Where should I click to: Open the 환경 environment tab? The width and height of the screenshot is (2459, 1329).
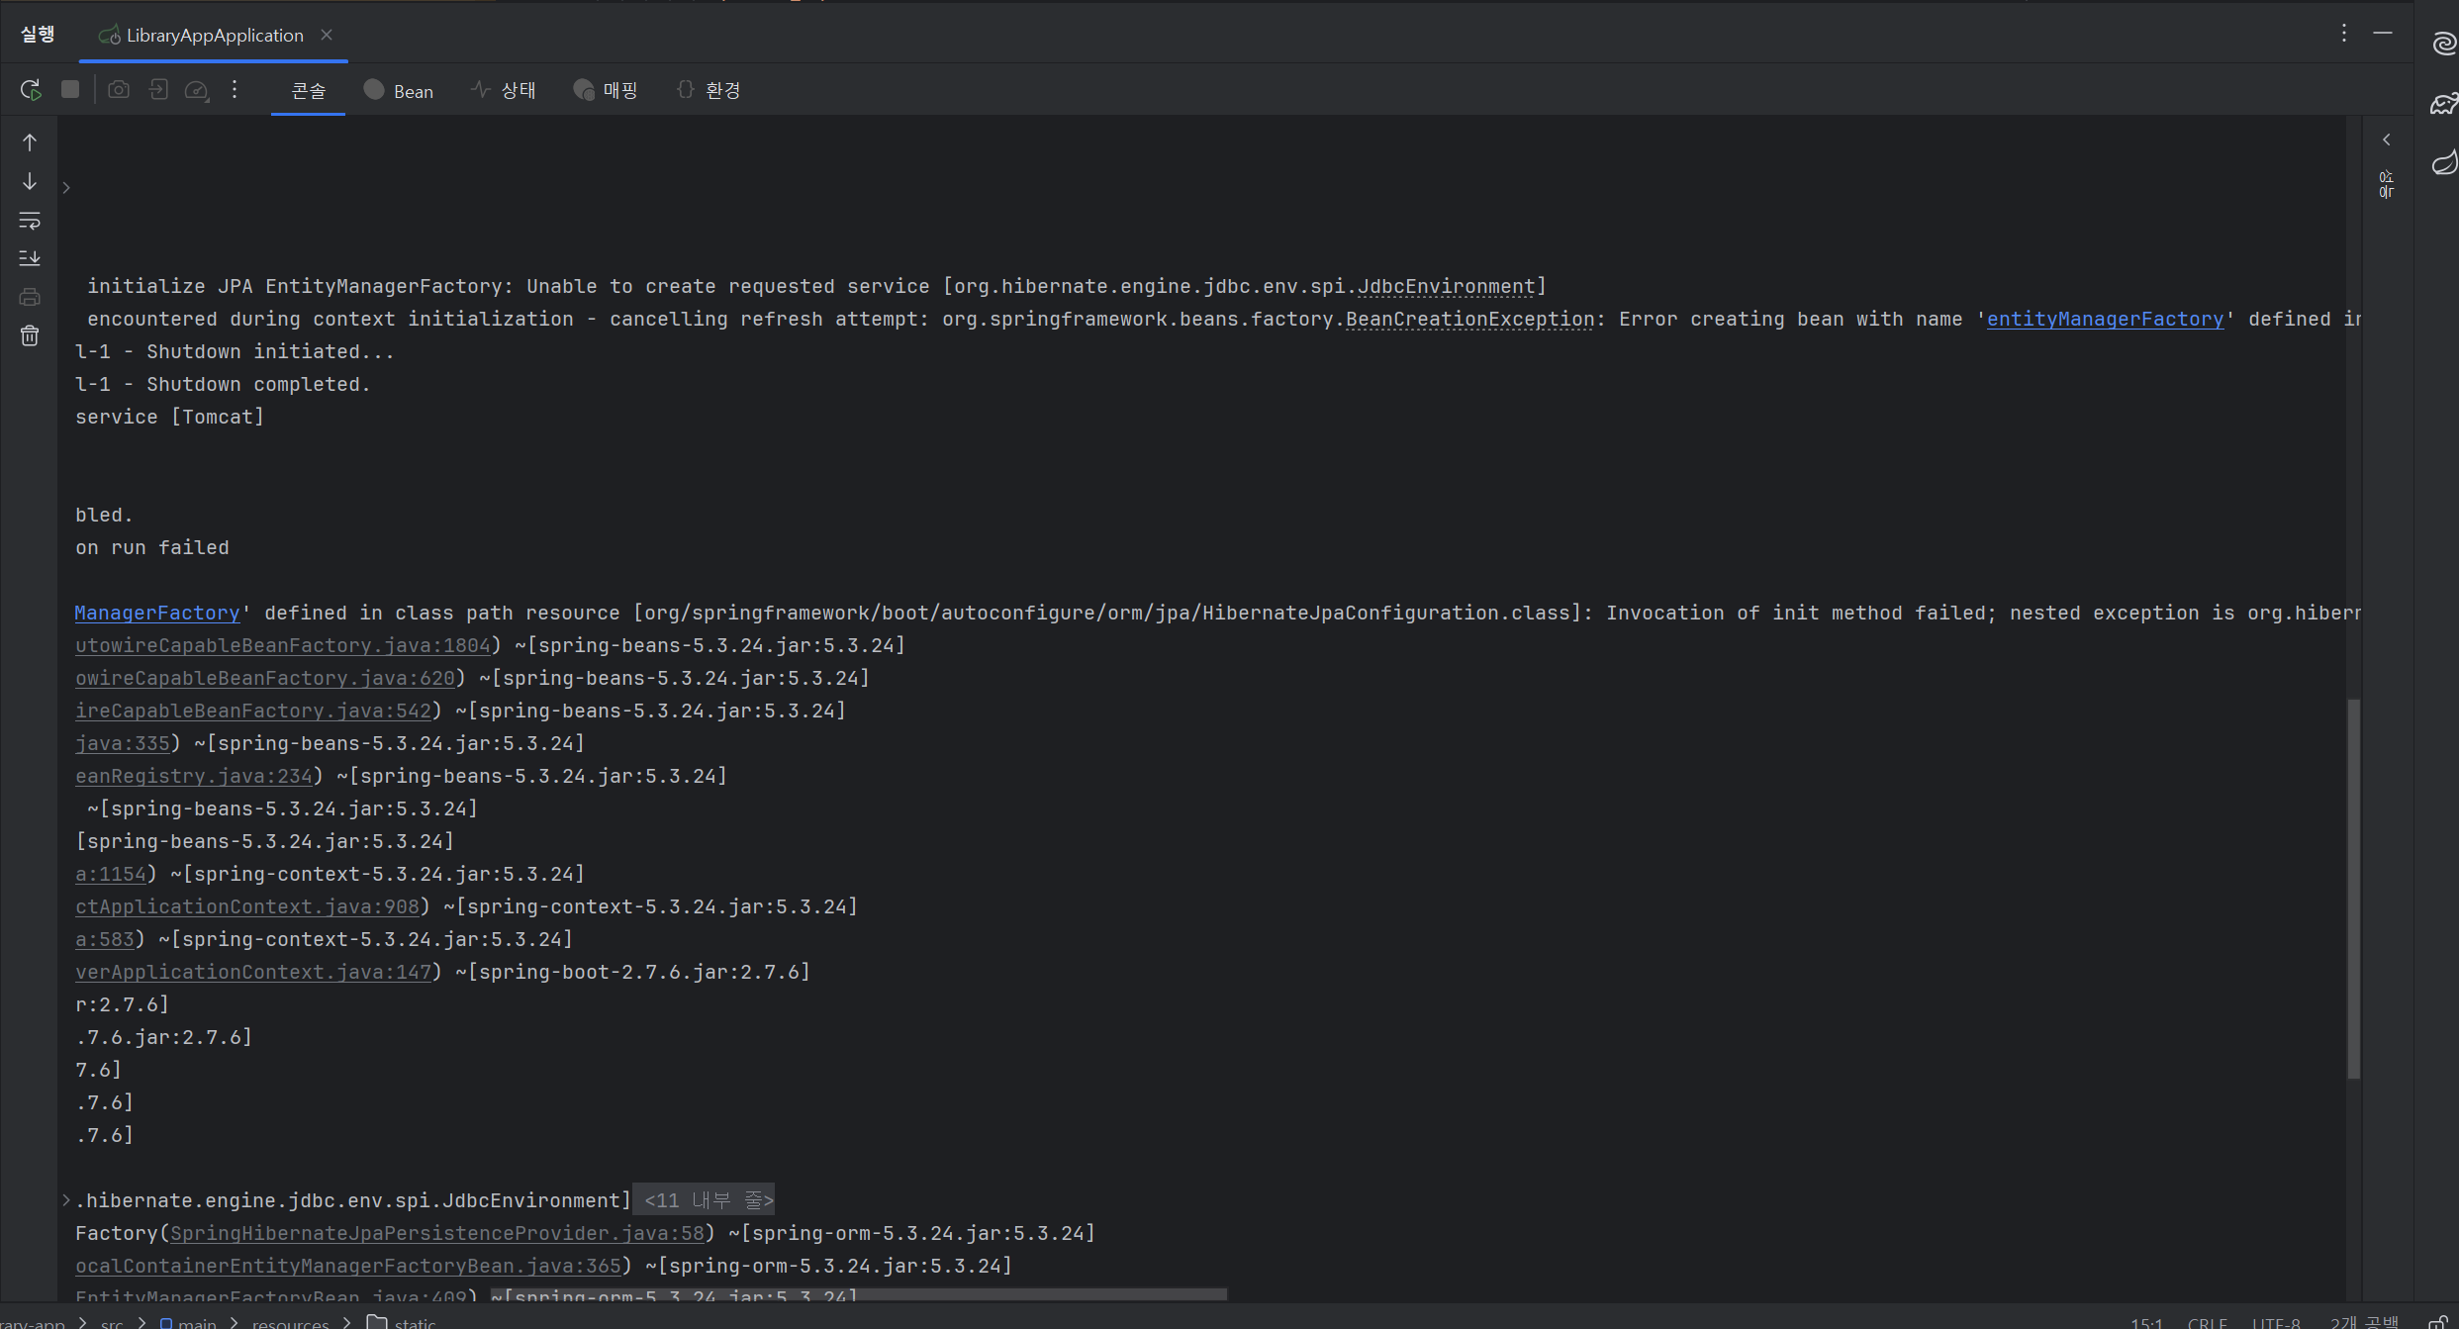[x=709, y=91]
